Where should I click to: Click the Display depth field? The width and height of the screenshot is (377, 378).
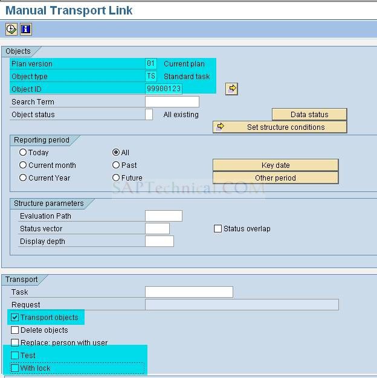pyautogui.click(x=159, y=242)
